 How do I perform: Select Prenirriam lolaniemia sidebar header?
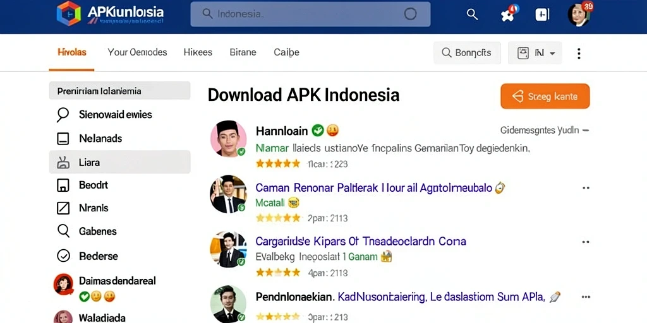coord(119,91)
